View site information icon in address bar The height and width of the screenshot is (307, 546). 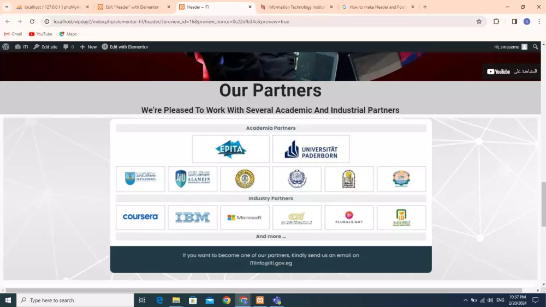click(46, 22)
